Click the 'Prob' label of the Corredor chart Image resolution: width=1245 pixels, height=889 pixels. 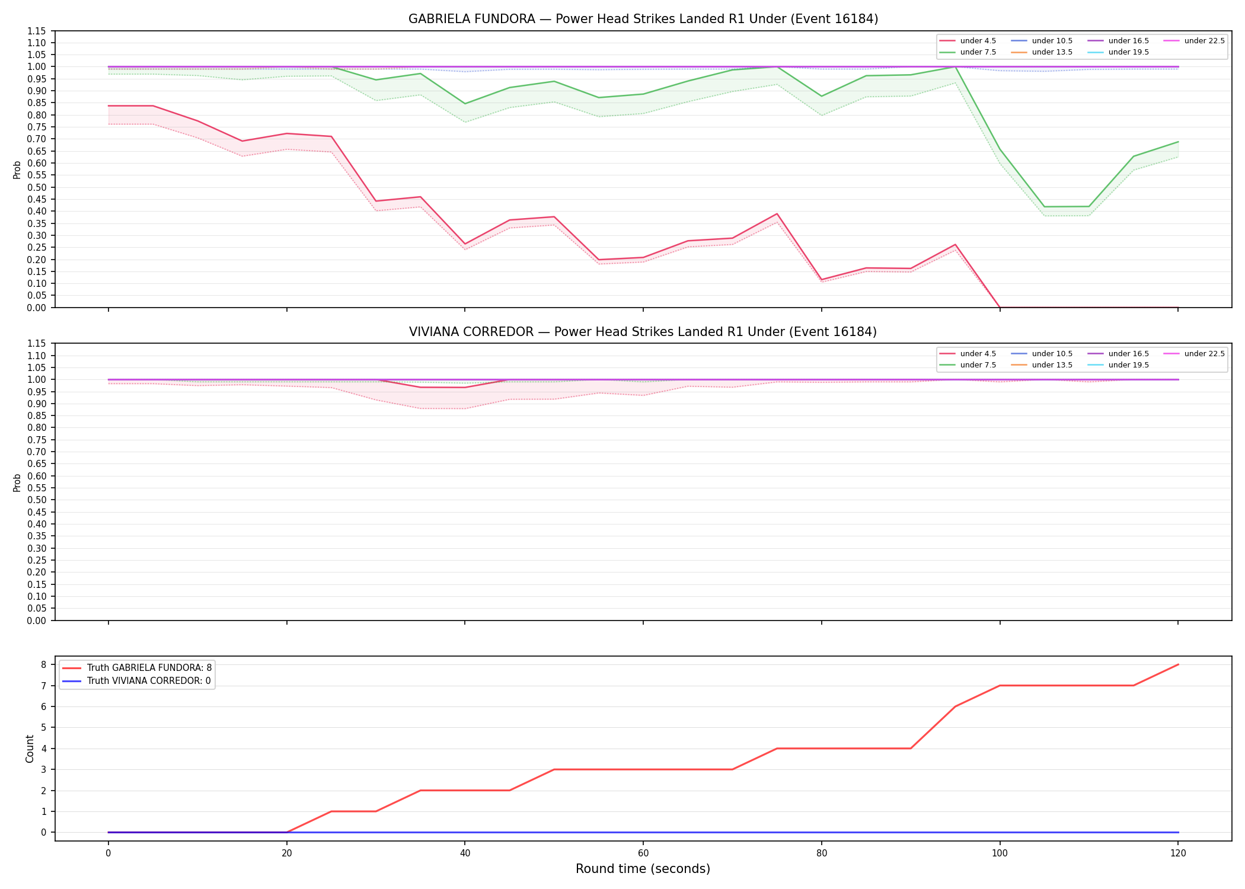(x=17, y=482)
